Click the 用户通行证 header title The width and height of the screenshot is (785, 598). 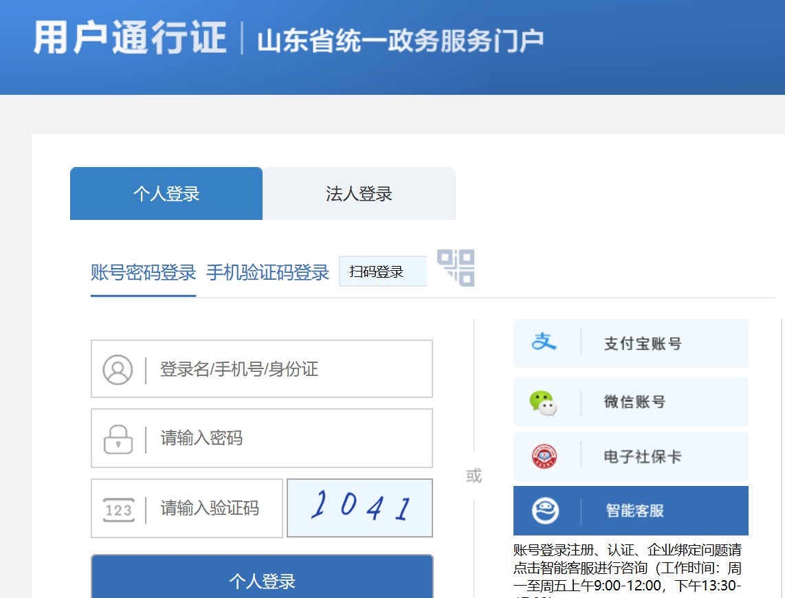[130, 38]
